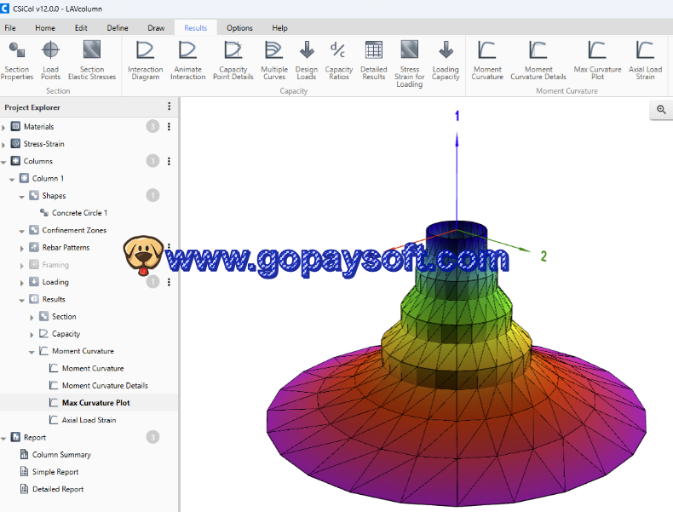The width and height of the screenshot is (673, 512).
Task: Collapse the Moment Curvature tree group
Action: [x=32, y=351]
